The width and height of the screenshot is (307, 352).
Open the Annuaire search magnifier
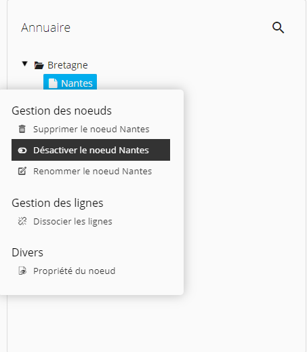[278, 28]
